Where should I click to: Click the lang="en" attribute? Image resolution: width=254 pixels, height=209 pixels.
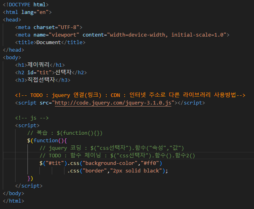35,12
